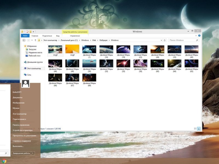Open KottoSOFT user folder in Start menu
Viewport: 219px width, 164px height.
click(17, 92)
